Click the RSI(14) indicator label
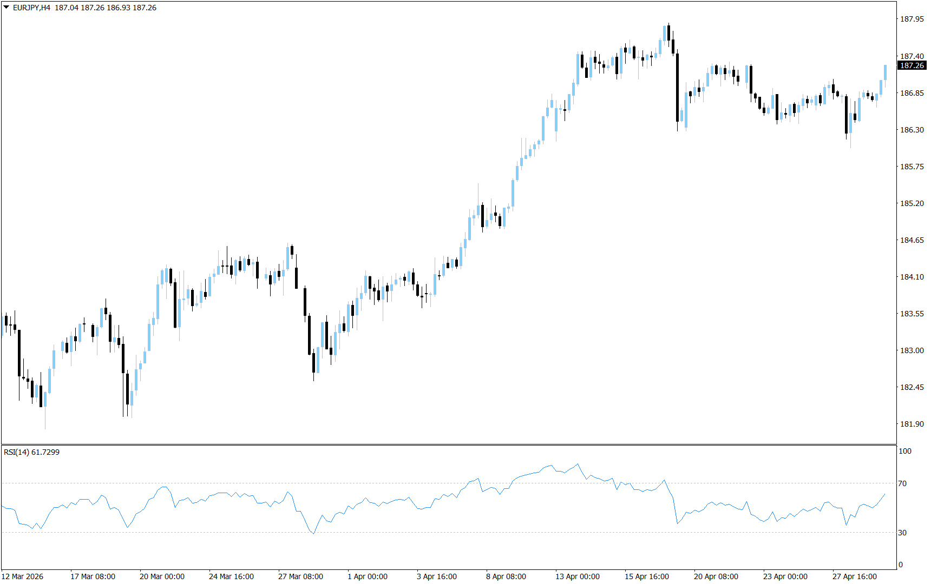The width and height of the screenshot is (931, 584). [x=30, y=453]
